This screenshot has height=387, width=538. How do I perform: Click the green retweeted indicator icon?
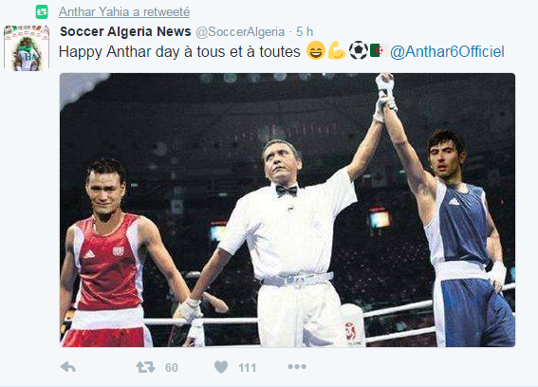pyautogui.click(x=42, y=12)
